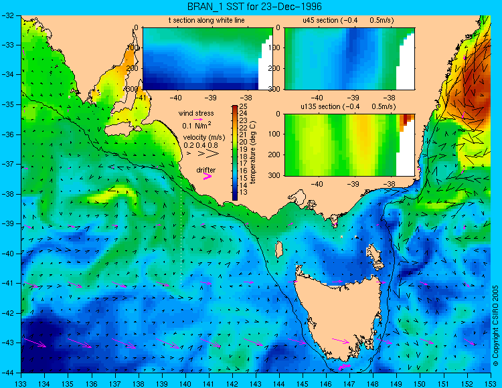Click King Island northwest of Tasmania
The image size is (502, 388).
click(279, 250)
